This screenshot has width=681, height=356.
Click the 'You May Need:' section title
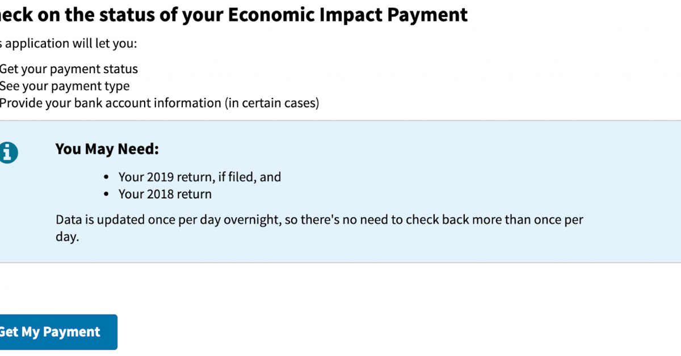click(x=107, y=149)
